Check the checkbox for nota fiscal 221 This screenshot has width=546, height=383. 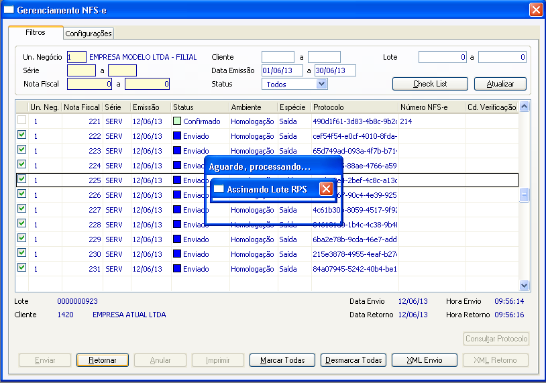(x=22, y=120)
